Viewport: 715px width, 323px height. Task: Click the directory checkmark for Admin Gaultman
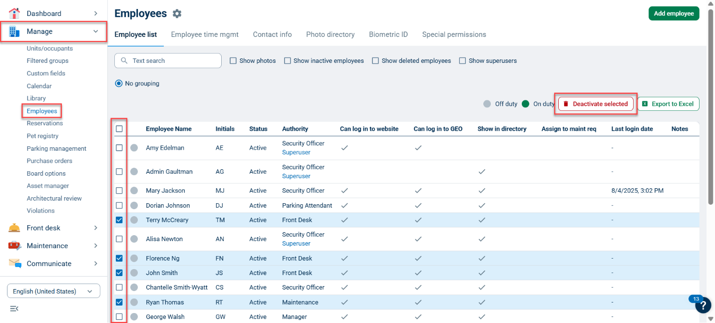[x=482, y=172]
